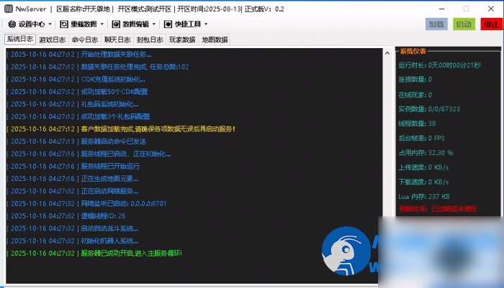This screenshot has width=504, height=288.
Task: Click the NwServer app icon in title bar
Action: 9,9
